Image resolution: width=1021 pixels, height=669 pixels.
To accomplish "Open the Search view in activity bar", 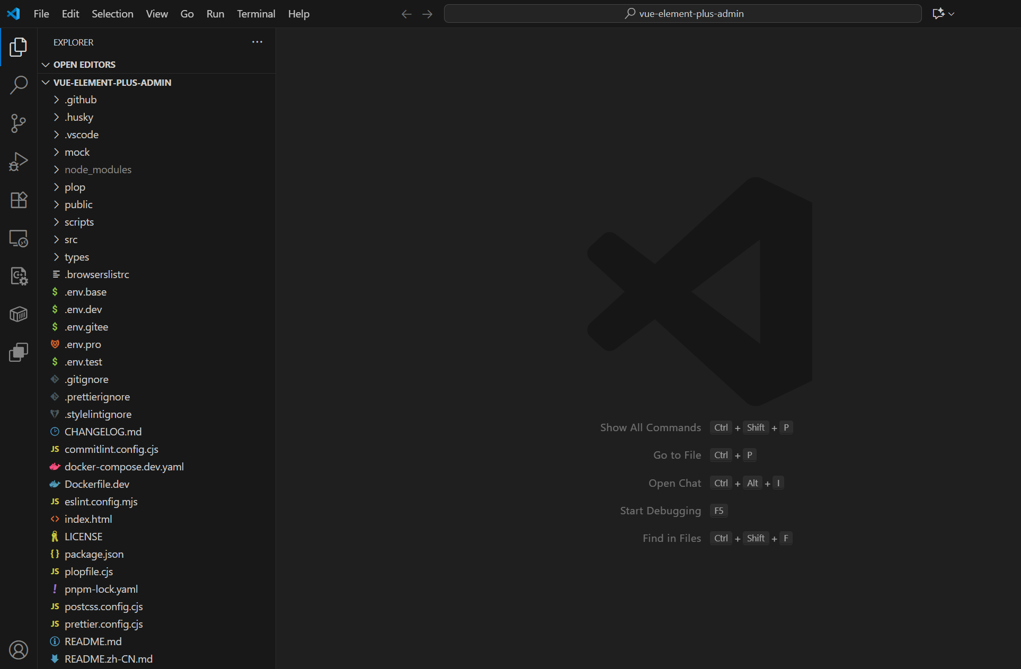I will coord(19,85).
